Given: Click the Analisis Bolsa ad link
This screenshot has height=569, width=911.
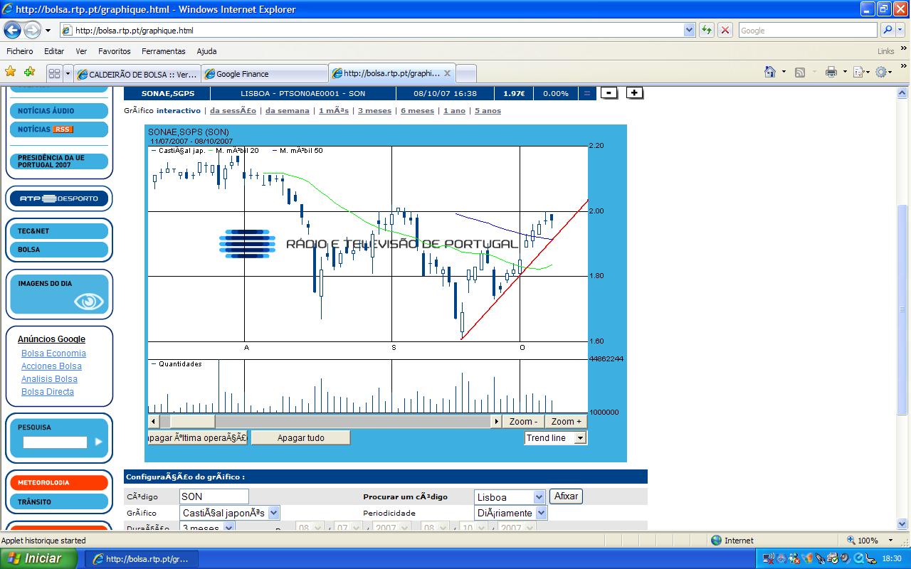Looking at the screenshot, I should click(x=49, y=379).
